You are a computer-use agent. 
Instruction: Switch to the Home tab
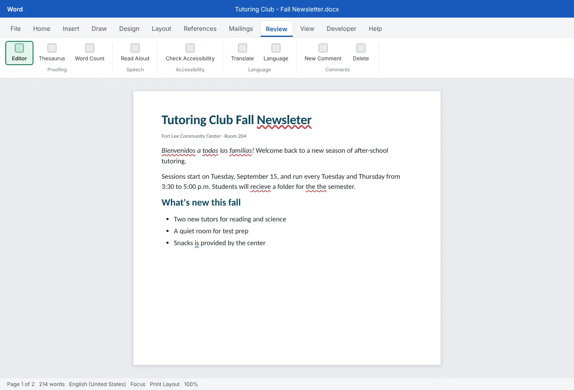tap(42, 29)
